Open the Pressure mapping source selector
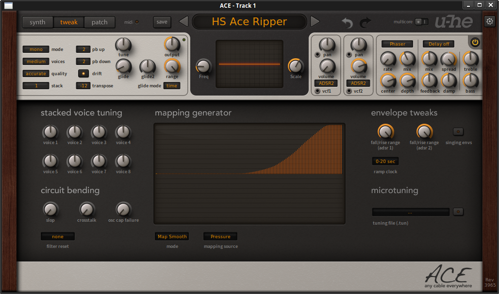The image size is (499, 294). click(x=220, y=236)
